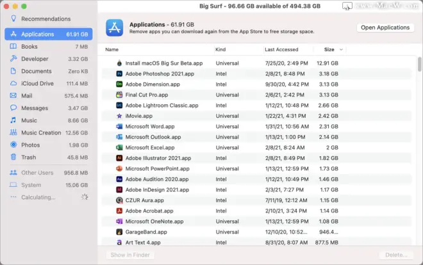Select the Final Cut Pro.app row name
The width and height of the screenshot is (423, 265).
(147, 95)
